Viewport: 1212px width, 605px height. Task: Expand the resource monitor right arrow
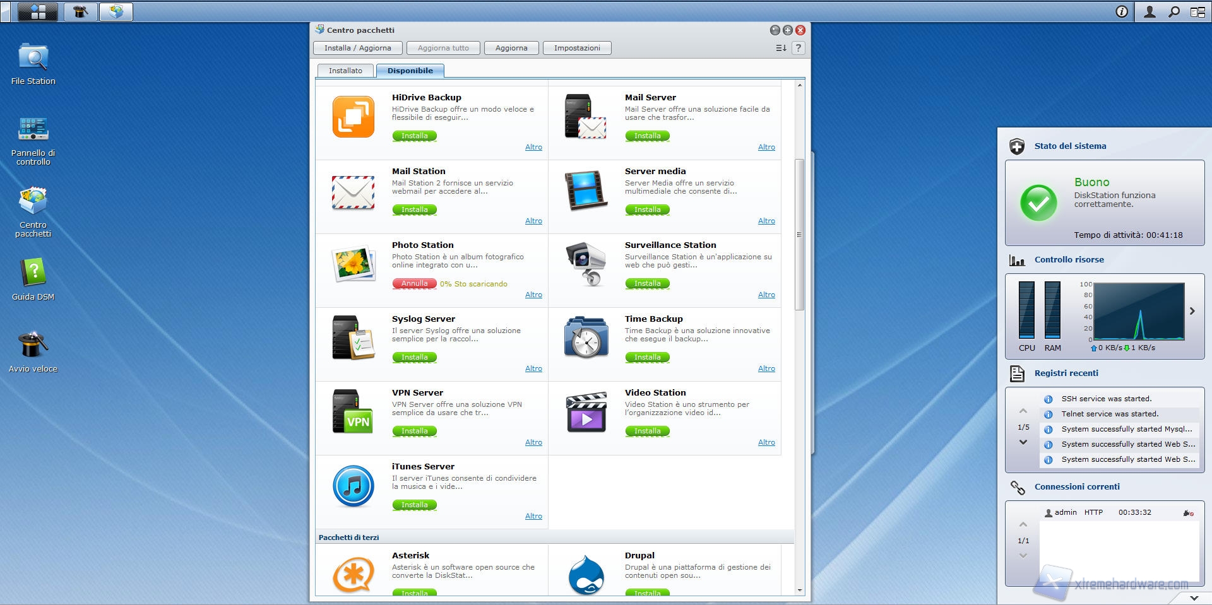pyautogui.click(x=1192, y=311)
